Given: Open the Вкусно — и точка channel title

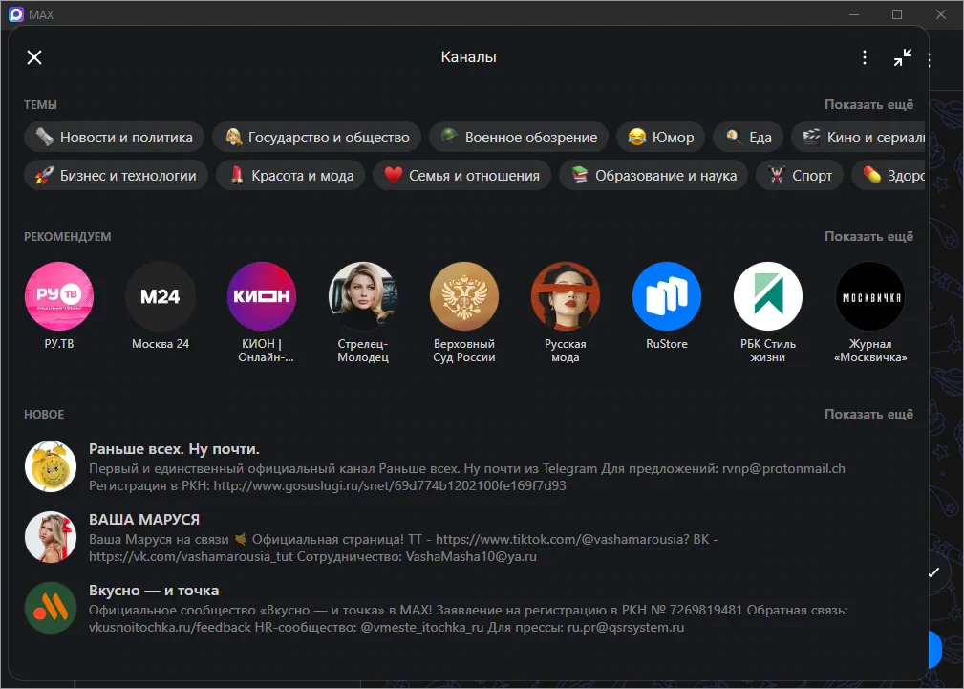Looking at the screenshot, I should 154,591.
